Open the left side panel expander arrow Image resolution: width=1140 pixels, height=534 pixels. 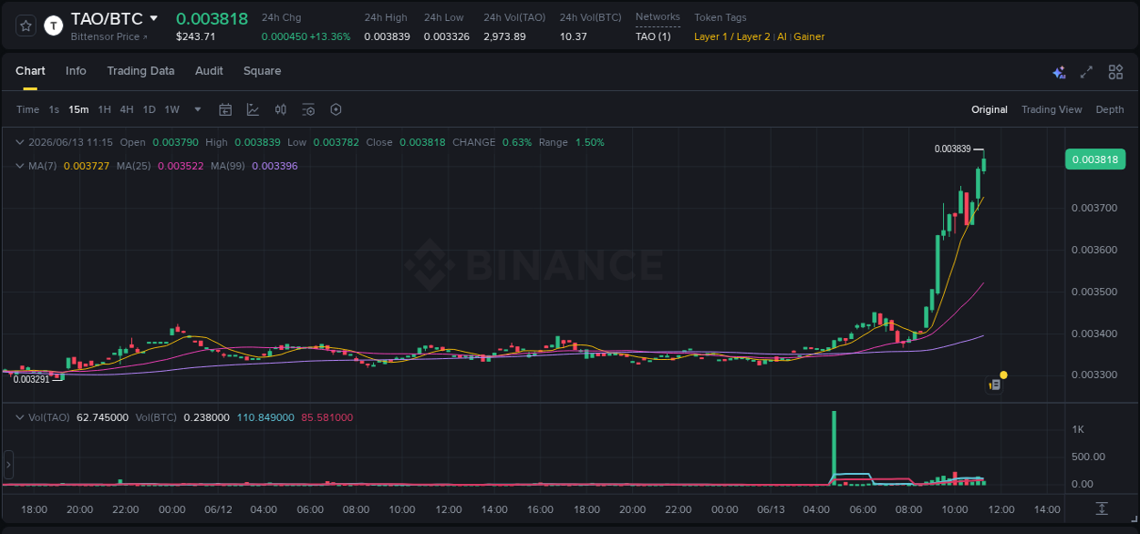8,465
